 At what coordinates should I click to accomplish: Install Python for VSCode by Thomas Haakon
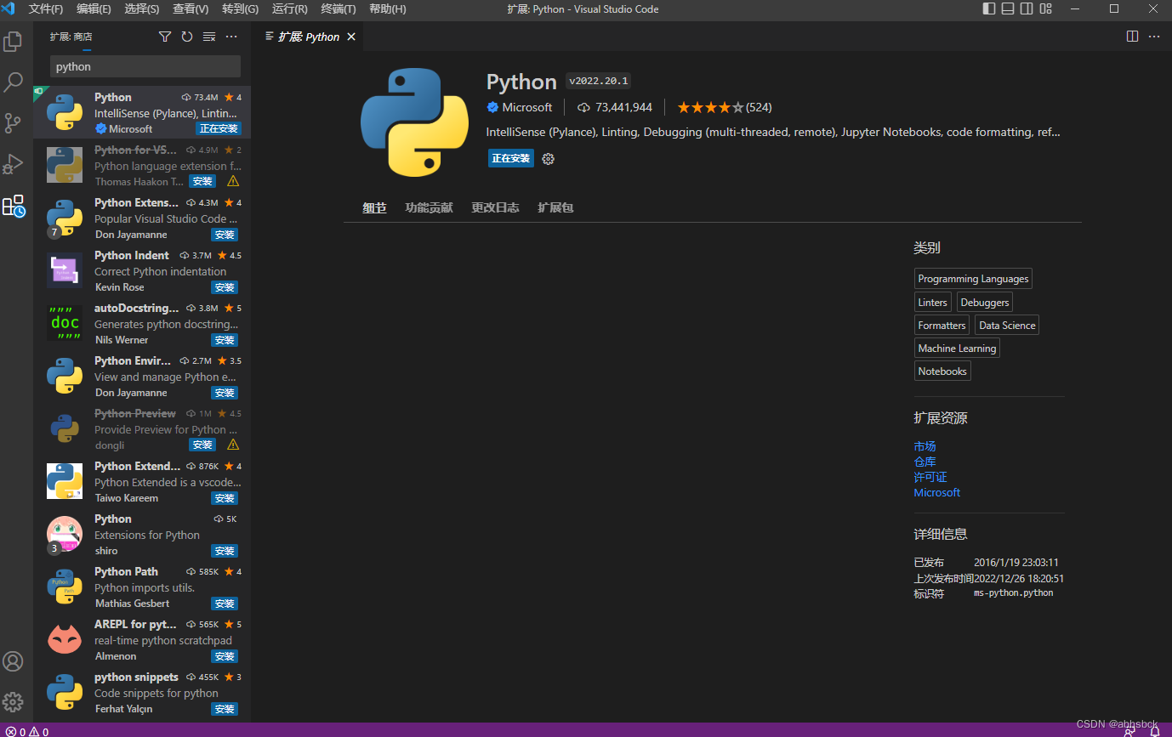202,182
